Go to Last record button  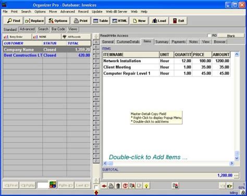click(82, 186)
